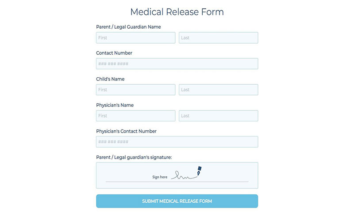Select child's Last name field
Viewport: 354px width, 212px height.
(x=218, y=90)
